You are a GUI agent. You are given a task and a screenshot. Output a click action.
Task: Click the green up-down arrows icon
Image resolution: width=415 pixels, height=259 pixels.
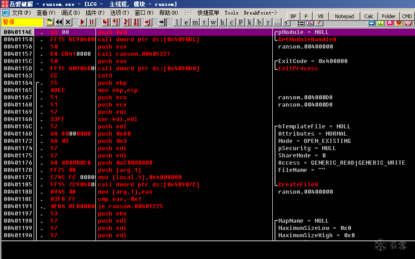point(380,23)
